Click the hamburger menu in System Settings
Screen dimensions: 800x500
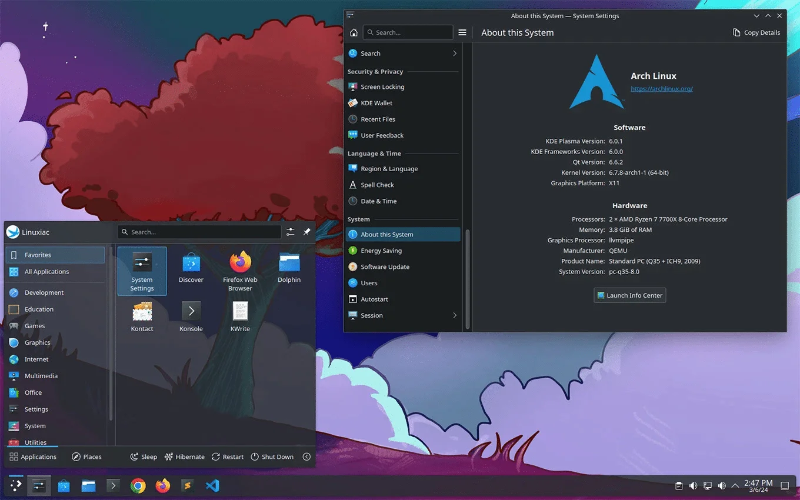[x=462, y=32]
